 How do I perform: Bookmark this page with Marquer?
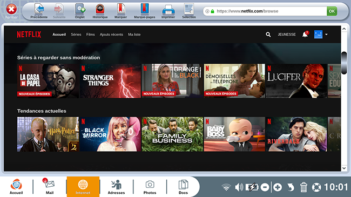tap(120, 11)
